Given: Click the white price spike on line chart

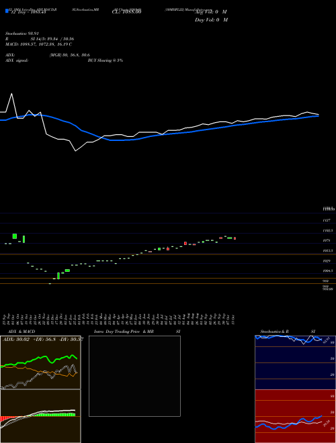Looking at the screenshot, I should (11, 94).
